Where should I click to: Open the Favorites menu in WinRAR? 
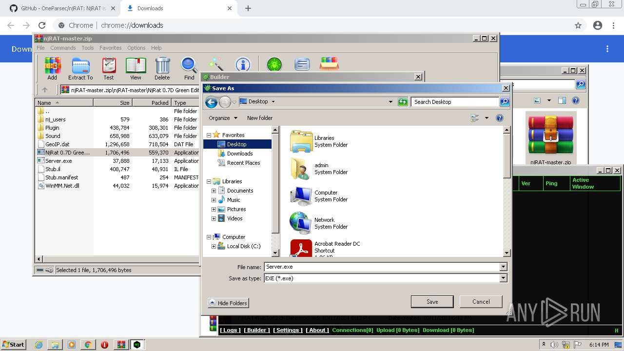[111, 48]
